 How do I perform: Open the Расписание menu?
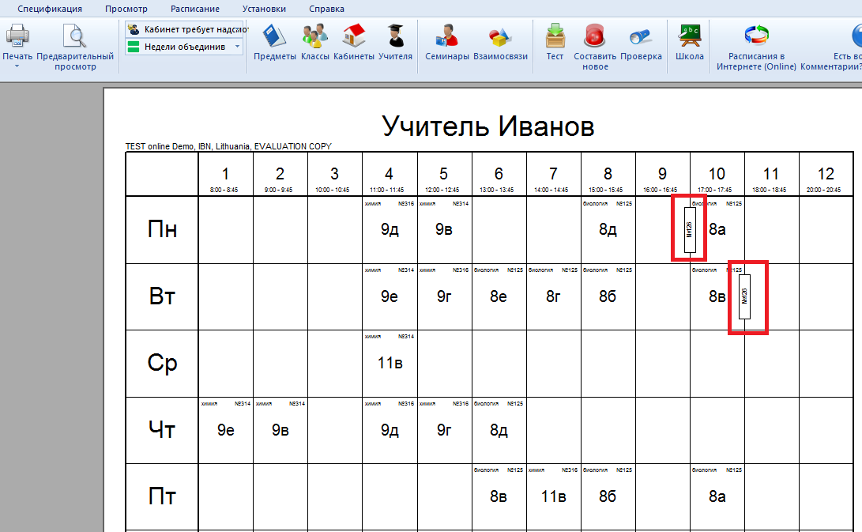pos(194,9)
